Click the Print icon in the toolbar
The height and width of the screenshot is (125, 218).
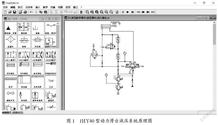(x=25, y=12)
